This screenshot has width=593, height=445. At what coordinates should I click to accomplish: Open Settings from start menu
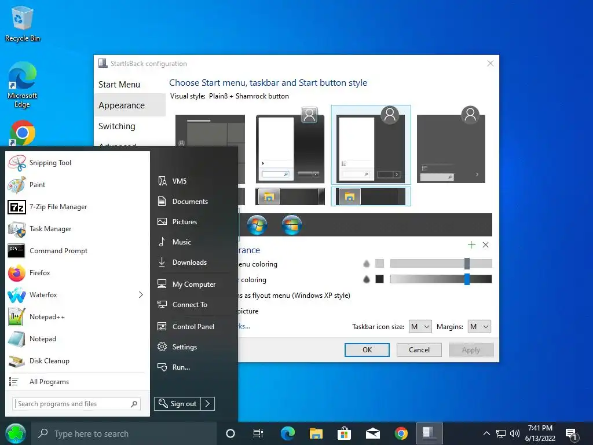[193, 347]
